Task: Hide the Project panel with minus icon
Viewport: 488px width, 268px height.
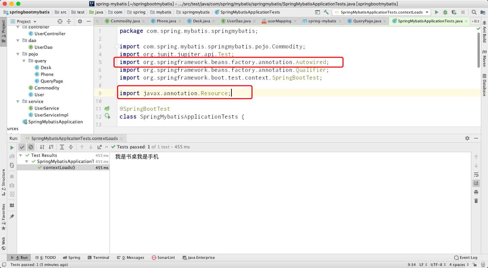Action: click(89, 21)
